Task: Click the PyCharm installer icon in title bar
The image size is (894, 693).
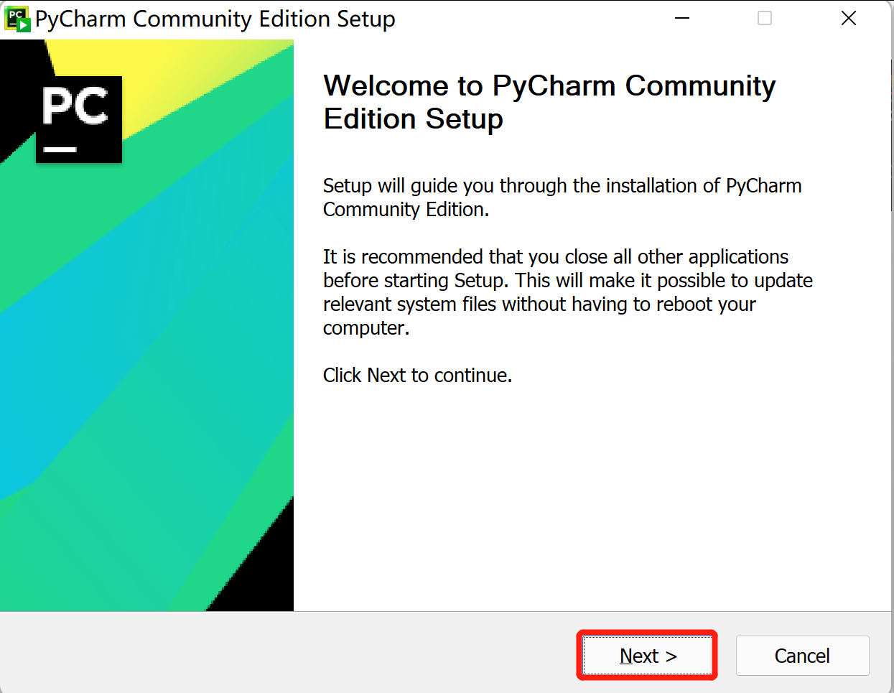Action: (17, 19)
